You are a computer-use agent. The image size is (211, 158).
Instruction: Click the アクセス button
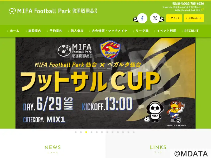point(174,18)
